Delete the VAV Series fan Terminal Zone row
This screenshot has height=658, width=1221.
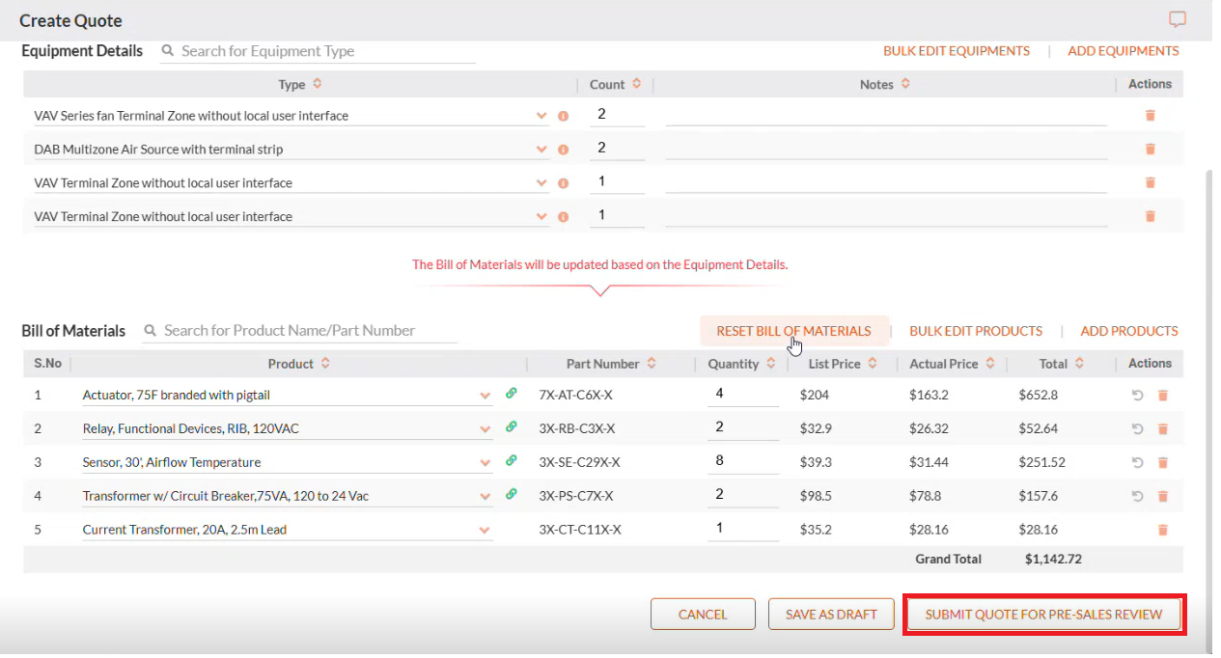(1150, 115)
